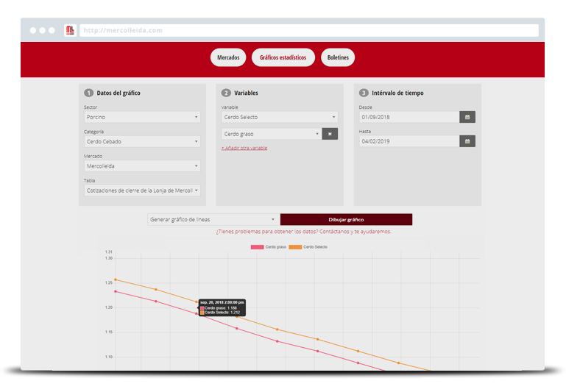Open the chart type selector dropdown

[213, 219]
